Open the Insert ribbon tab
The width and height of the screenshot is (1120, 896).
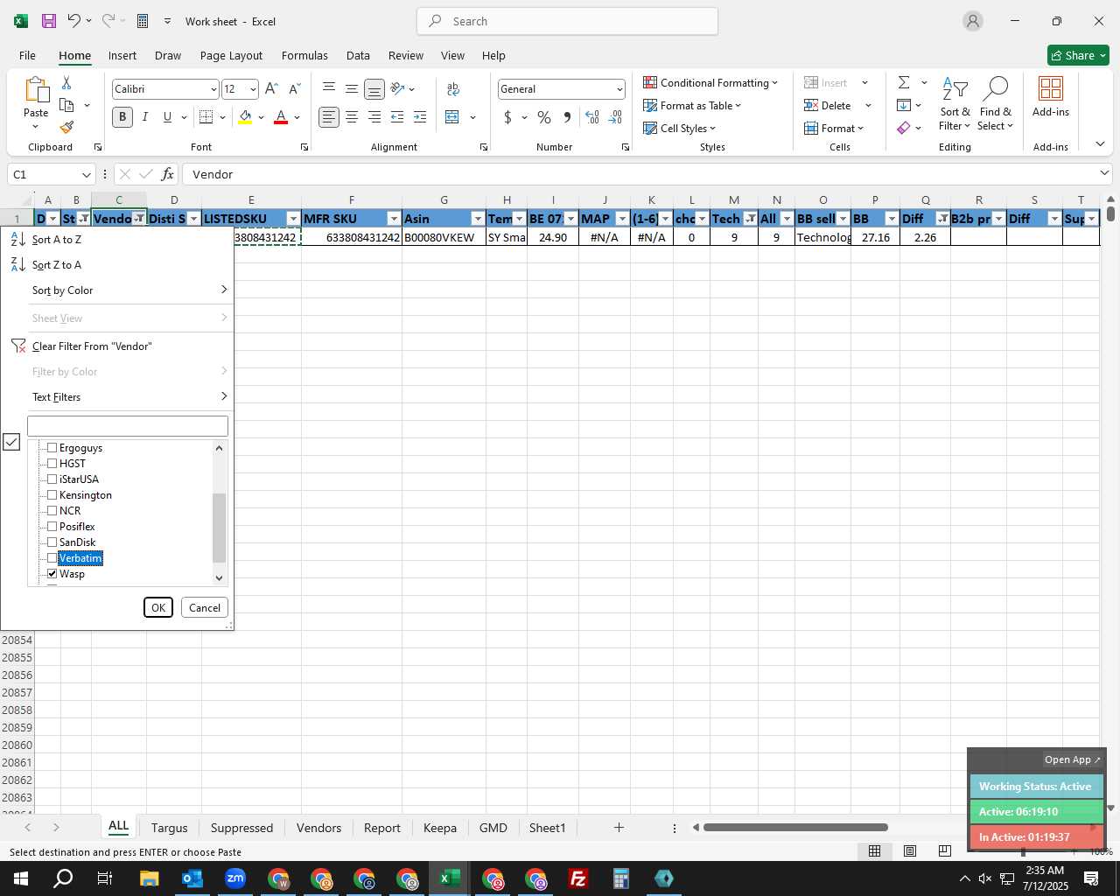point(122,55)
